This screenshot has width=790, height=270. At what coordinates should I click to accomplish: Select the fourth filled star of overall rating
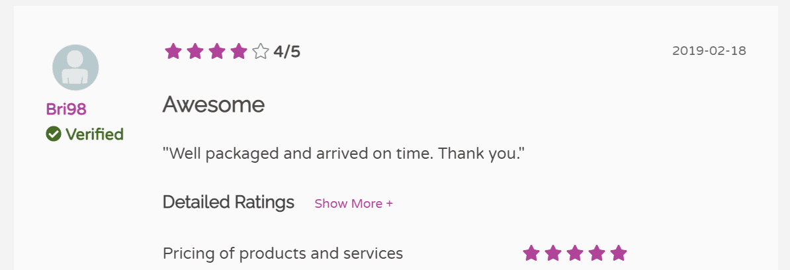[239, 52]
